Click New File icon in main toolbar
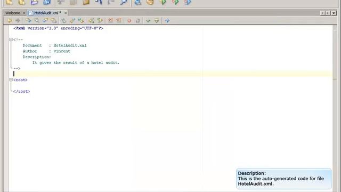Viewport: 341px width, 192px height. (x=9, y=2)
